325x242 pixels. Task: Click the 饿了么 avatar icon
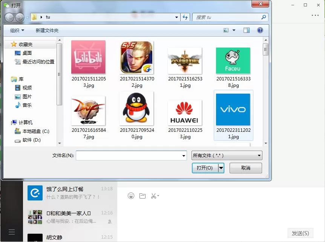(35, 193)
